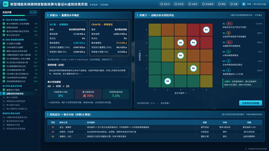The height and width of the screenshot is (151, 269).
Task: Select the current step 战略分析与风险评估
Action: coord(20,94)
